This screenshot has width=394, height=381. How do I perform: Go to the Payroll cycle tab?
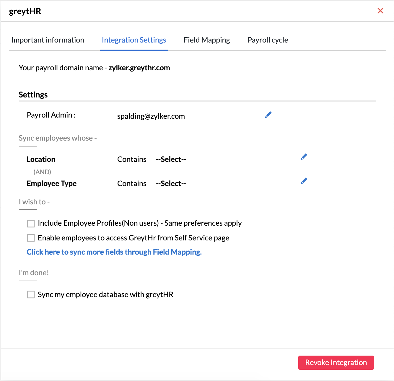pyautogui.click(x=268, y=40)
